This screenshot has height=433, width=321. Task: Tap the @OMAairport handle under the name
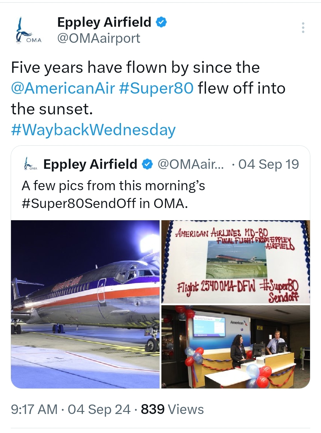[x=98, y=38]
